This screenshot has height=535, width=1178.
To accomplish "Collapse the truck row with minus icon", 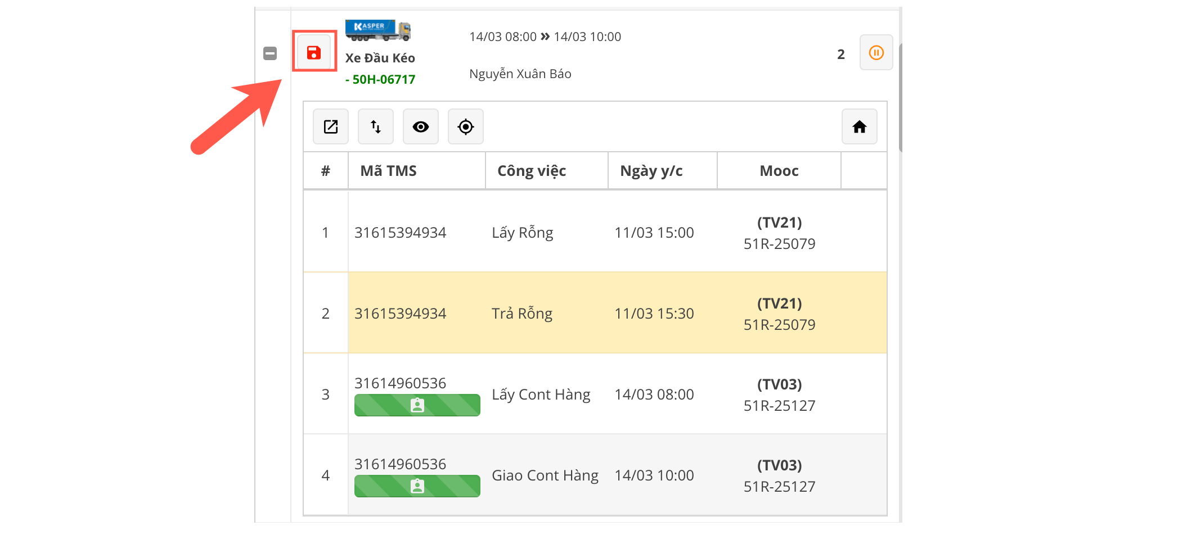I will 270,53.
